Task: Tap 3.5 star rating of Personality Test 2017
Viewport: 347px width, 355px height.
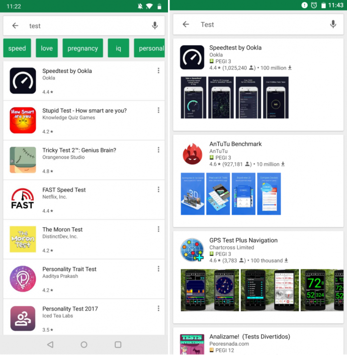Action: [48, 330]
